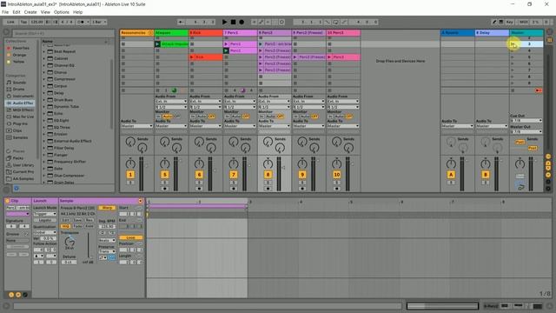556x313 pixels.
Task: Open User Library in Places
Action: (20, 165)
